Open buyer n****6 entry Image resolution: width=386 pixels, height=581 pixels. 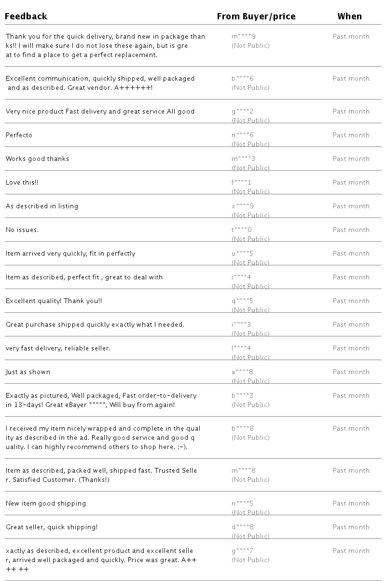click(x=242, y=135)
